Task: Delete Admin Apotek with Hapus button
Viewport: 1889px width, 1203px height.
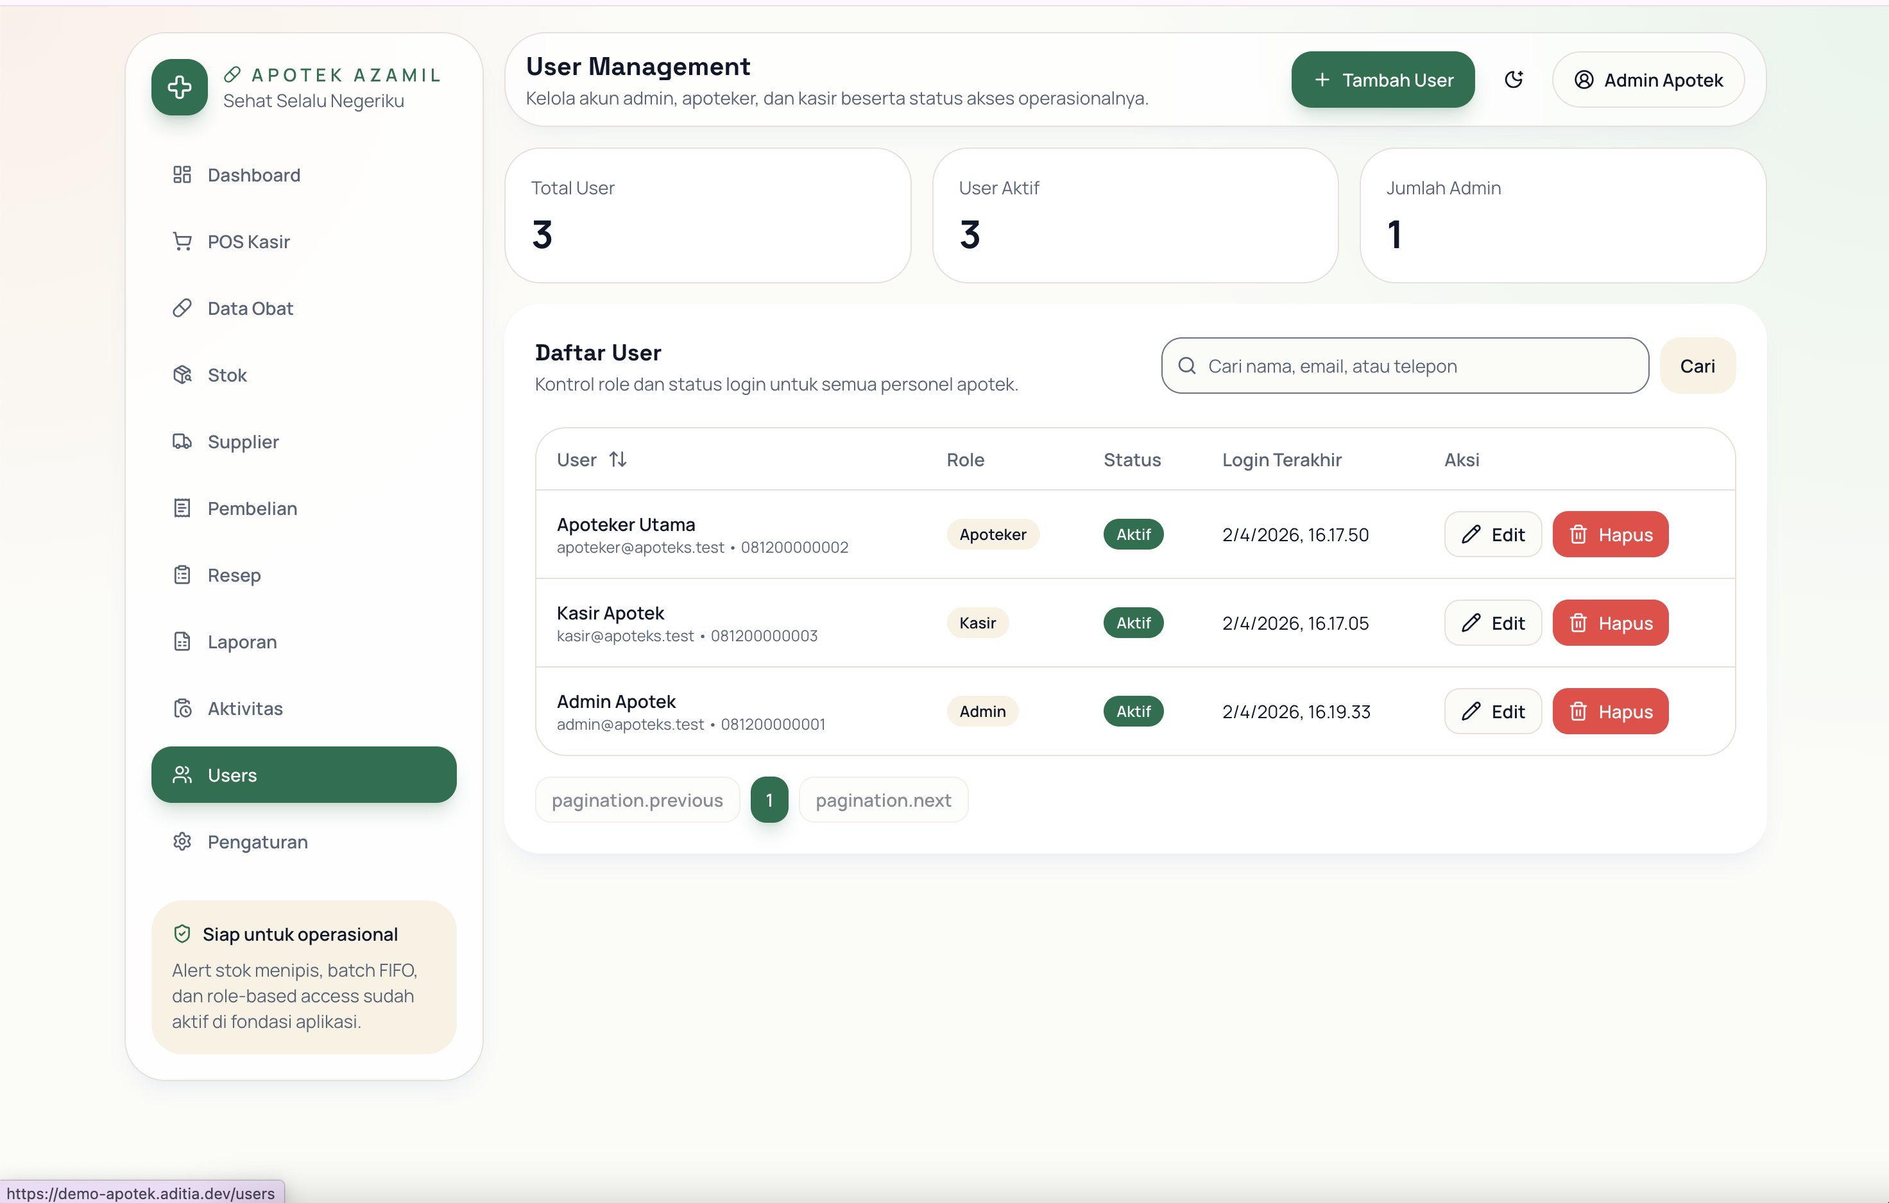Action: pos(1611,711)
